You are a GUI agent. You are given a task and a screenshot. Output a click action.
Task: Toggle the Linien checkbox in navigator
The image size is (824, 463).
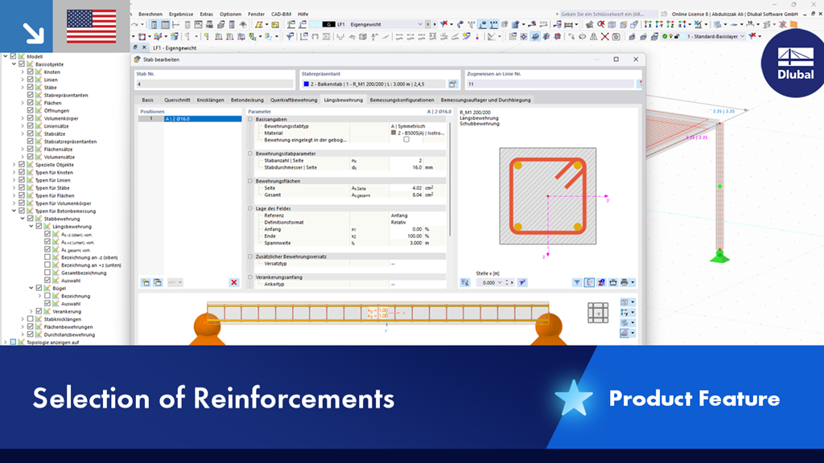click(30, 80)
